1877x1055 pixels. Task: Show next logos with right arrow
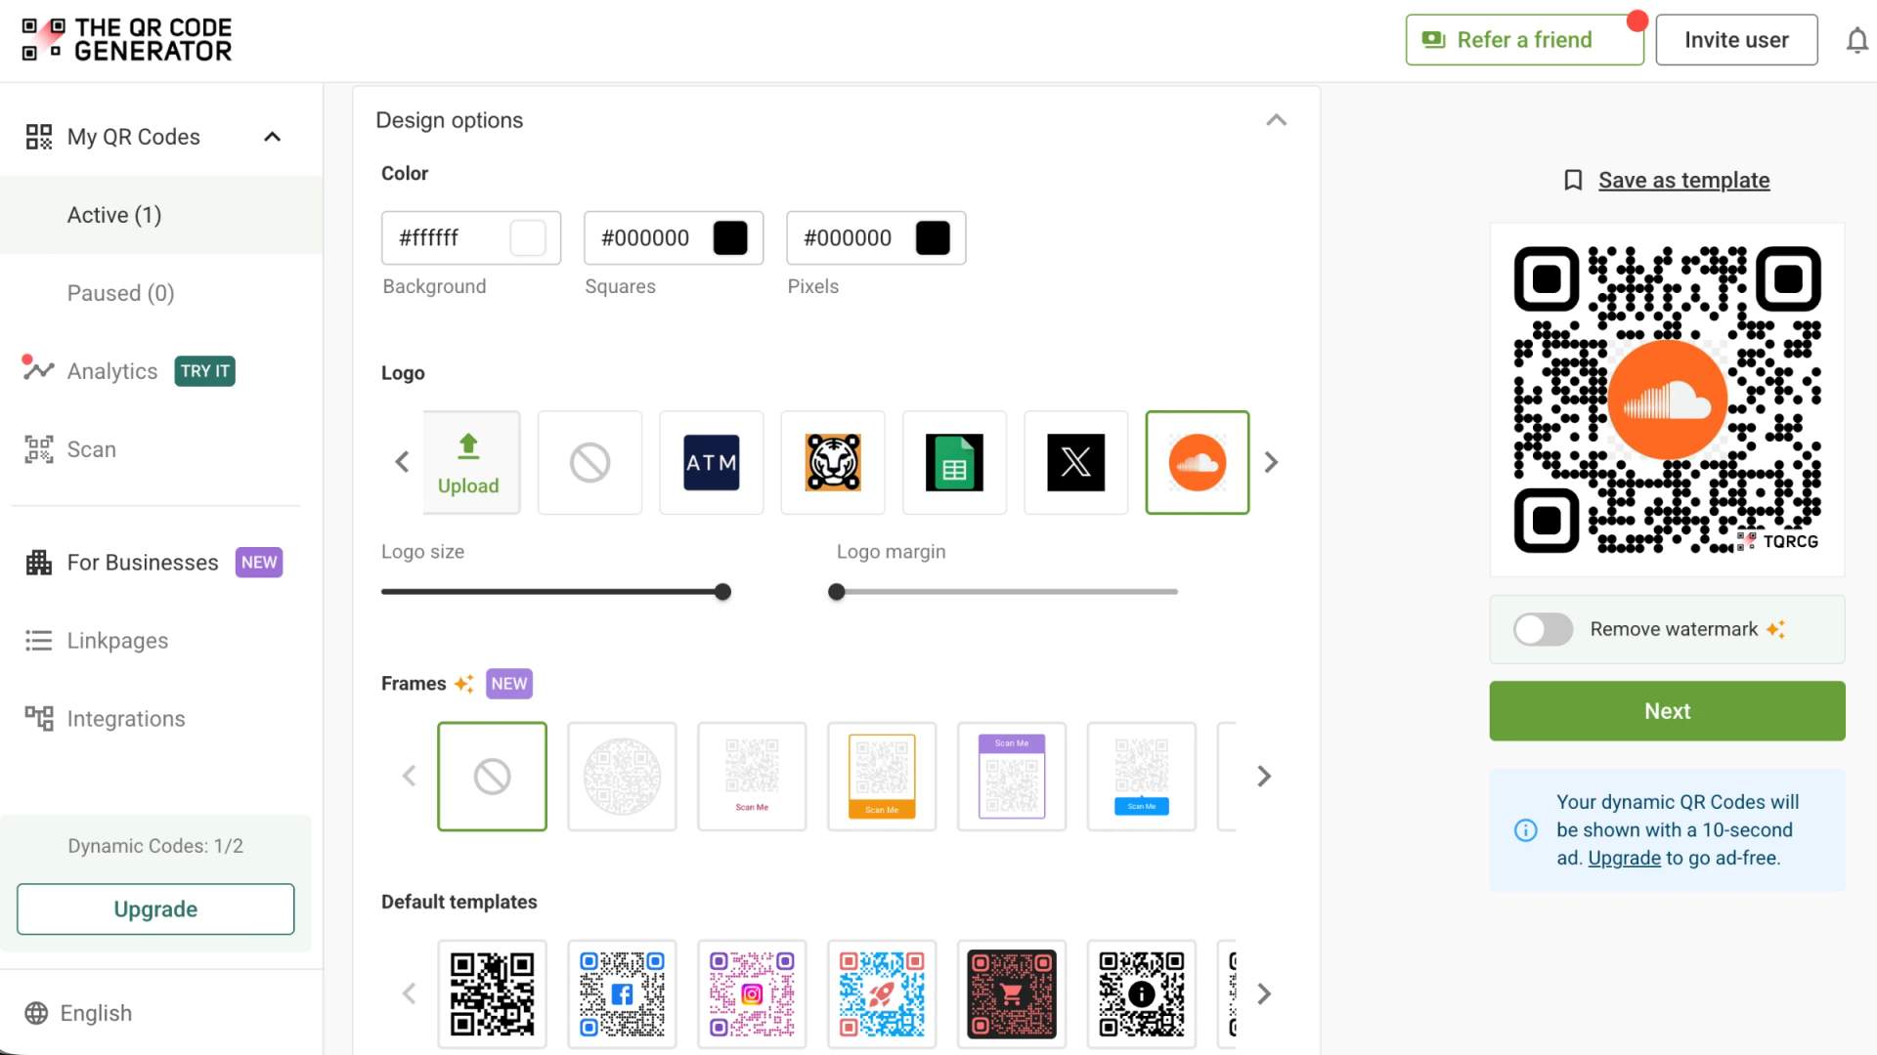coord(1271,462)
